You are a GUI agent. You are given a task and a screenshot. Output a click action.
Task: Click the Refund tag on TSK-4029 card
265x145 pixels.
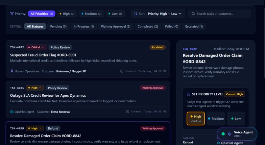pyautogui.click(x=53, y=129)
